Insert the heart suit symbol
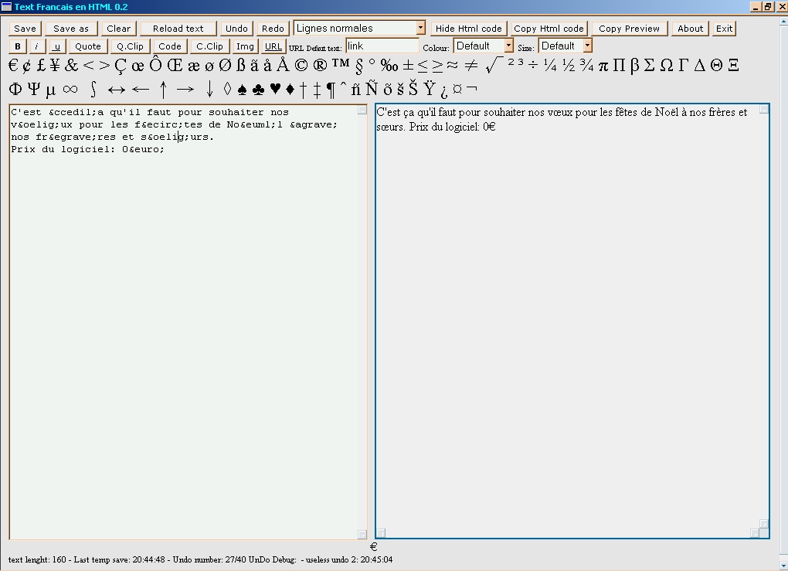788x571 pixels. (275, 89)
